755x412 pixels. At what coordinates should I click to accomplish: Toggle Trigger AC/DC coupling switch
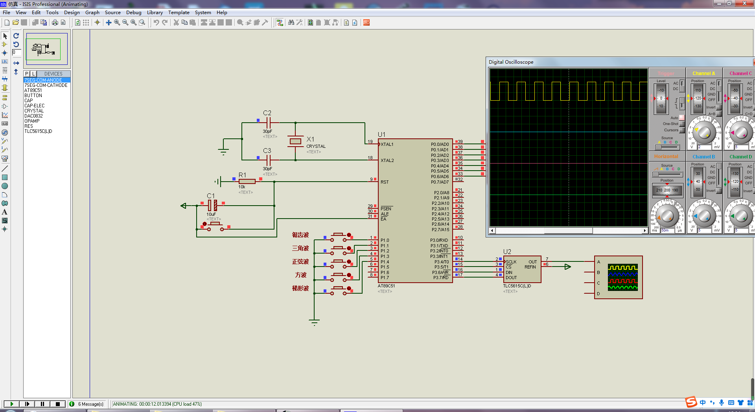click(x=682, y=86)
